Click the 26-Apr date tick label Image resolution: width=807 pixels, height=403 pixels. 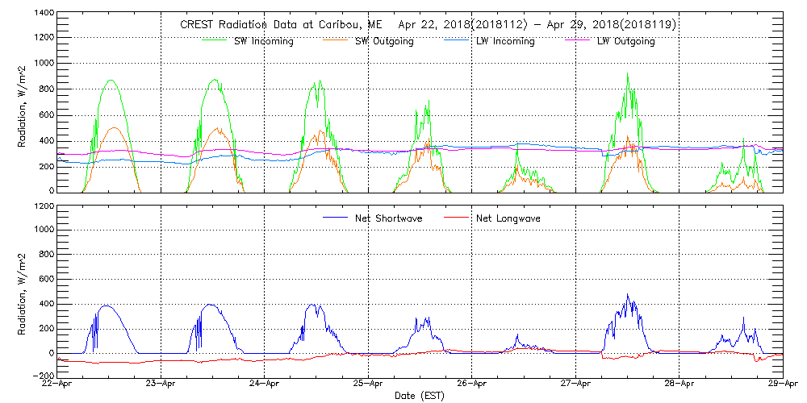click(472, 384)
